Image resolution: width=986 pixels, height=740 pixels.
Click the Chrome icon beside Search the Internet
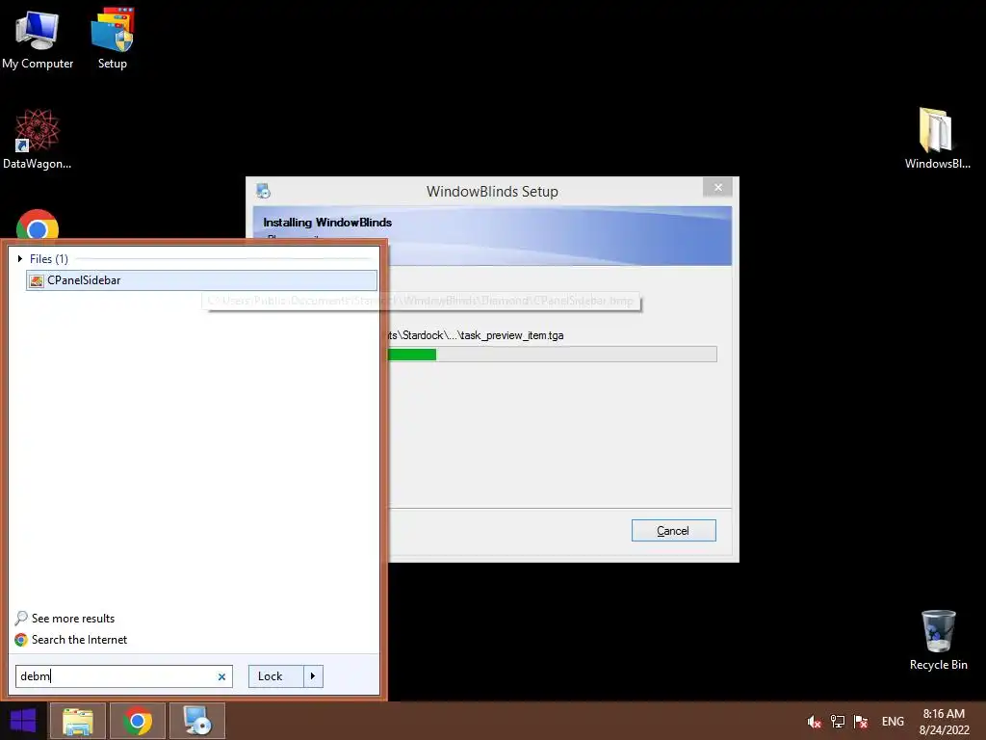point(21,640)
